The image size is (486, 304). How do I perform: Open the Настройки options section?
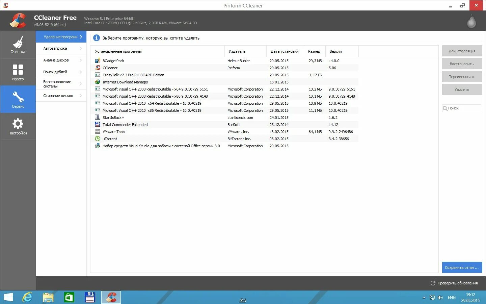tap(18, 126)
